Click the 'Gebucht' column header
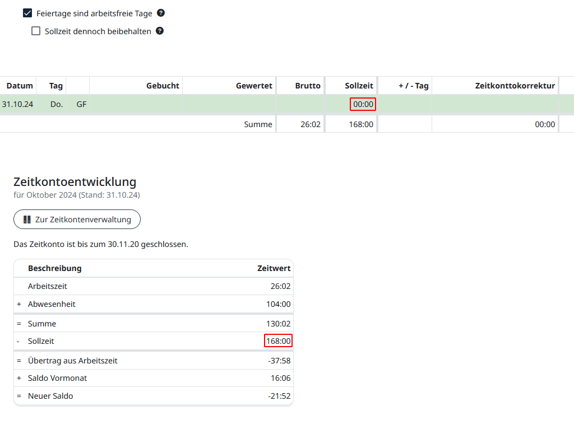Screen dimensions: 574x448 (163, 86)
